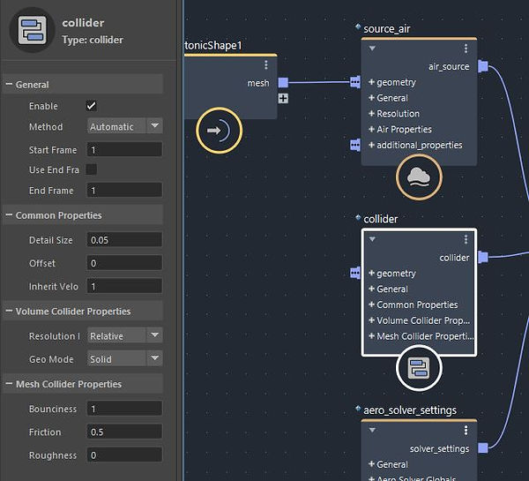
Task: Click the mesh output port on tonicShape1
Action: [x=283, y=82]
